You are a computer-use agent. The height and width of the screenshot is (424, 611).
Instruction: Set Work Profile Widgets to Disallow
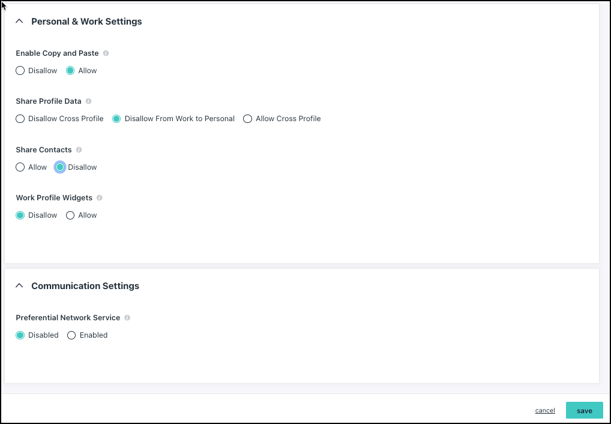coord(20,215)
